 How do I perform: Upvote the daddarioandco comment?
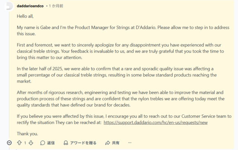click(x=19, y=143)
